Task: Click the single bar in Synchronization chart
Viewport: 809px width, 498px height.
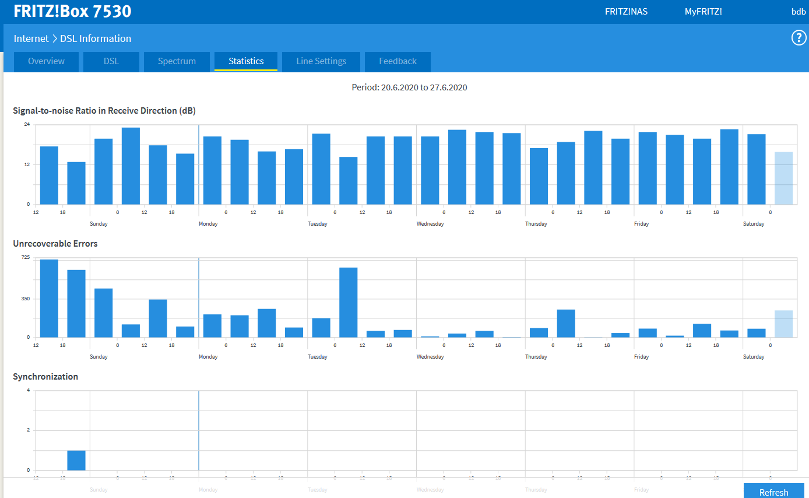Action: [76, 460]
